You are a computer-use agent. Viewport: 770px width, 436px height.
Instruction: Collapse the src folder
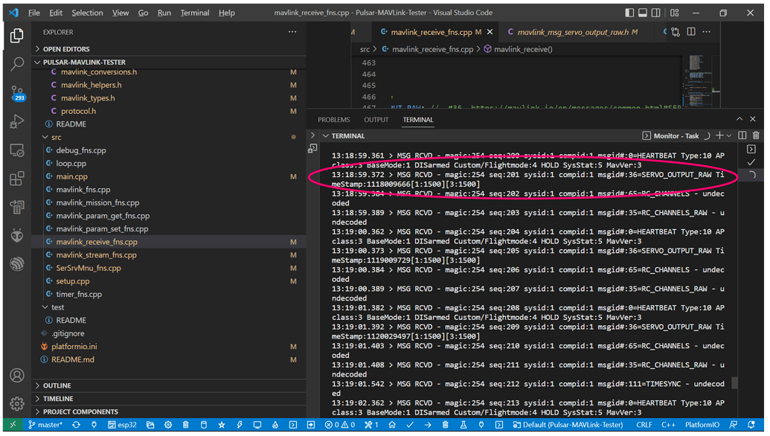[x=56, y=137]
